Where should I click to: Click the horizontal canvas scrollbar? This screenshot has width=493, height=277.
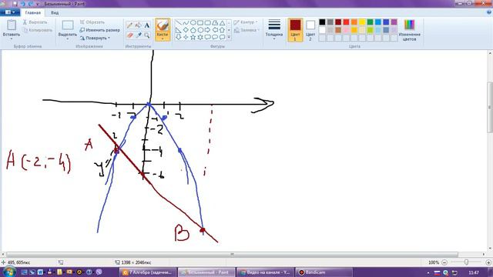(x=232, y=254)
